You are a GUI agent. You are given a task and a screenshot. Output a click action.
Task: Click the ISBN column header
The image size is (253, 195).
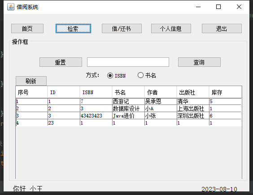click(x=96, y=92)
